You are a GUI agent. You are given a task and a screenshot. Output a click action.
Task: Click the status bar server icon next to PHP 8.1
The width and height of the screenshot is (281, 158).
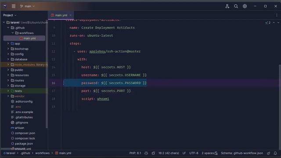click(146, 153)
